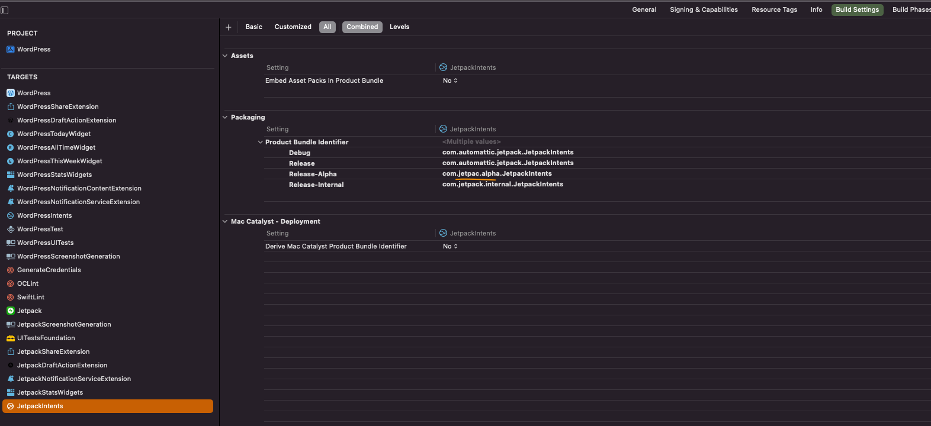Click the JetpackShareExtension target icon
The image size is (931, 426).
(11, 351)
